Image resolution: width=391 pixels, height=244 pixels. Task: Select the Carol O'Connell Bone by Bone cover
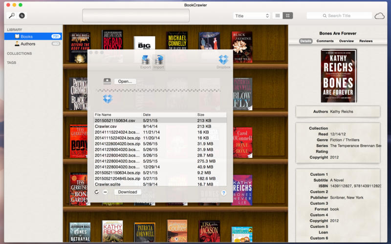(x=242, y=142)
